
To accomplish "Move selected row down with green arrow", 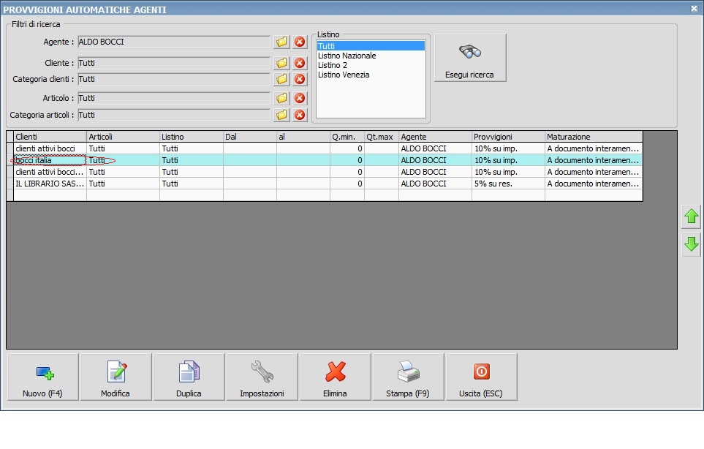I will click(x=692, y=244).
